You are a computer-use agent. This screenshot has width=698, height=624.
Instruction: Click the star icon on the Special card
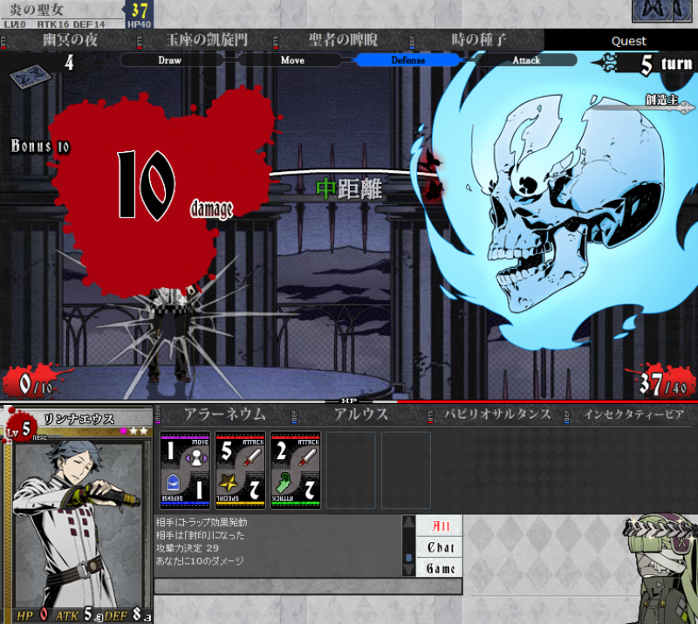(x=228, y=483)
